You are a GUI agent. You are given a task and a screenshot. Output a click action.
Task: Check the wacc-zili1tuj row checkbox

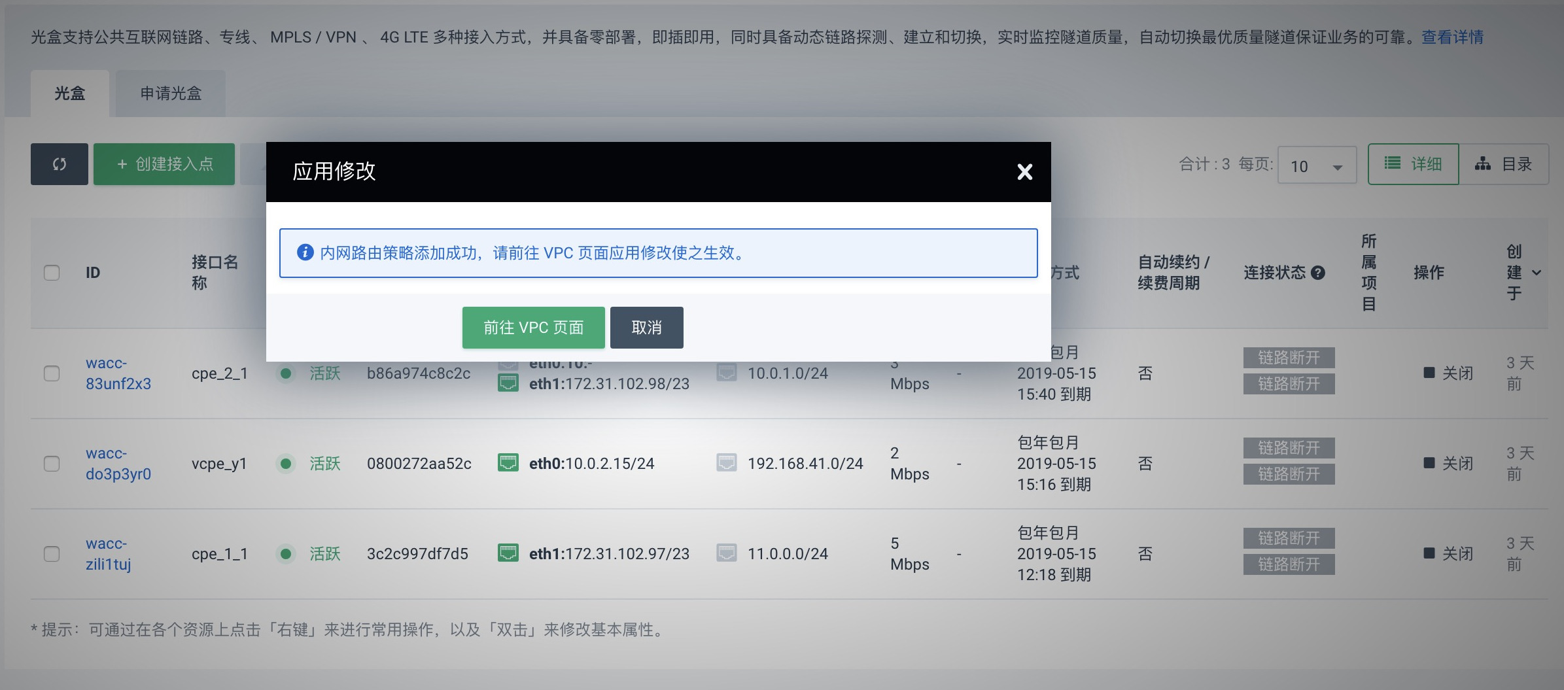pyautogui.click(x=52, y=554)
